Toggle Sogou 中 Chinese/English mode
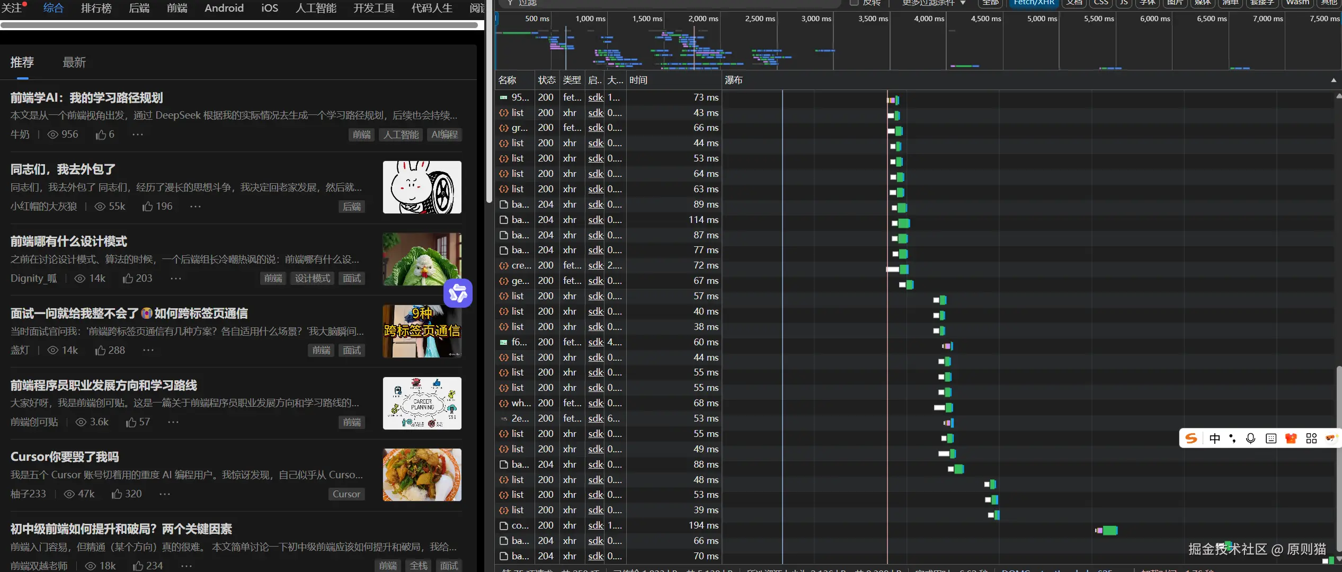This screenshot has height=572, width=1342. click(1214, 439)
